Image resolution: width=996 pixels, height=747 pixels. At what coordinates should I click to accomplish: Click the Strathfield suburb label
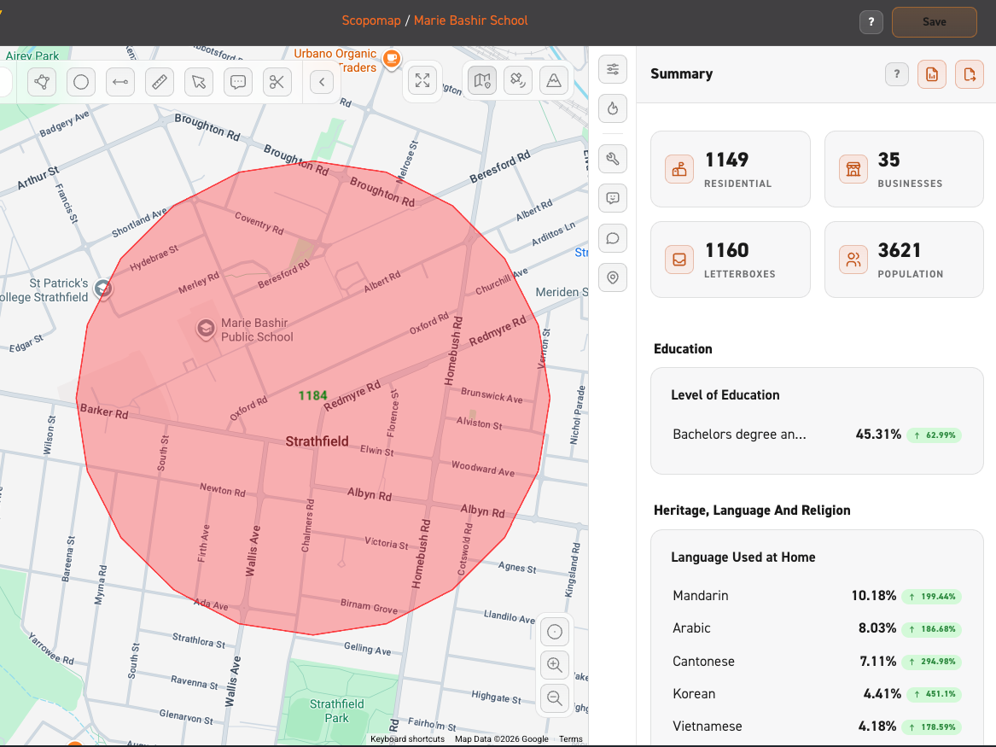(317, 441)
